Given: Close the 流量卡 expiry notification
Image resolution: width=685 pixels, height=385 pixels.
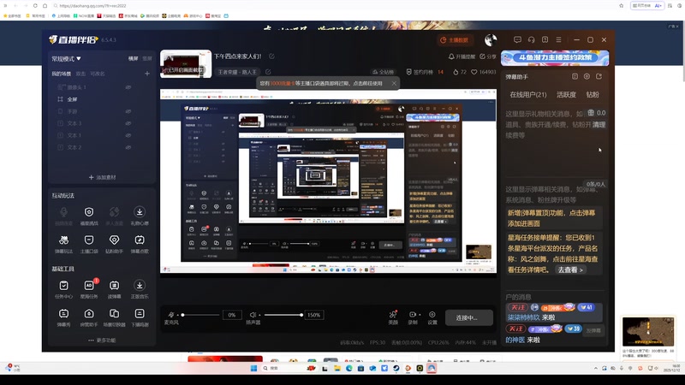Looking at the screenshot, I should pos(394,83).
